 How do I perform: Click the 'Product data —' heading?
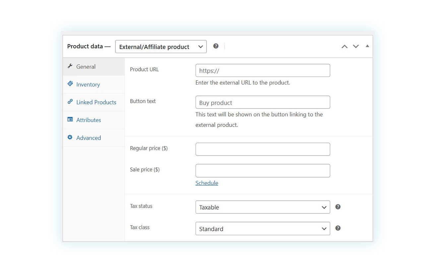pos(89,46)
